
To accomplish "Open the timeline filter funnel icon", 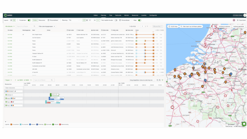I will [162, 80].
